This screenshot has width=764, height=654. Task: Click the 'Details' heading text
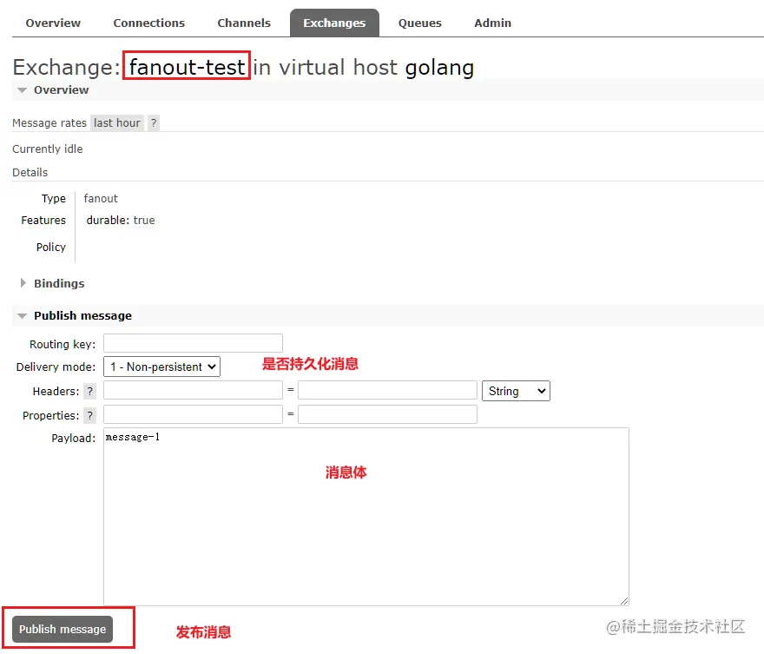coord(30,173)
